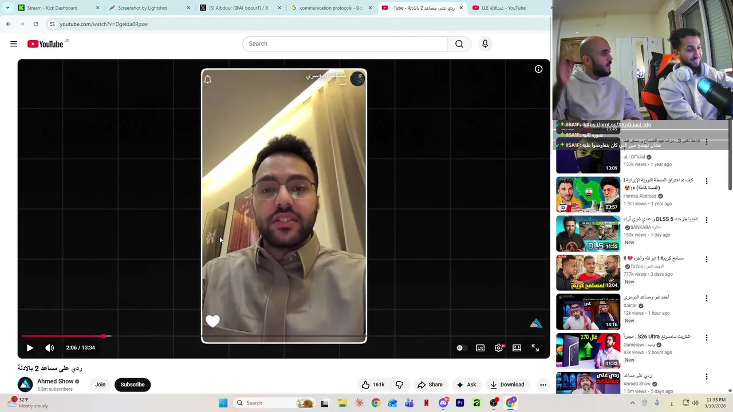Open Adobe Premiere Pro from taskbar

[x=460, y=403]
